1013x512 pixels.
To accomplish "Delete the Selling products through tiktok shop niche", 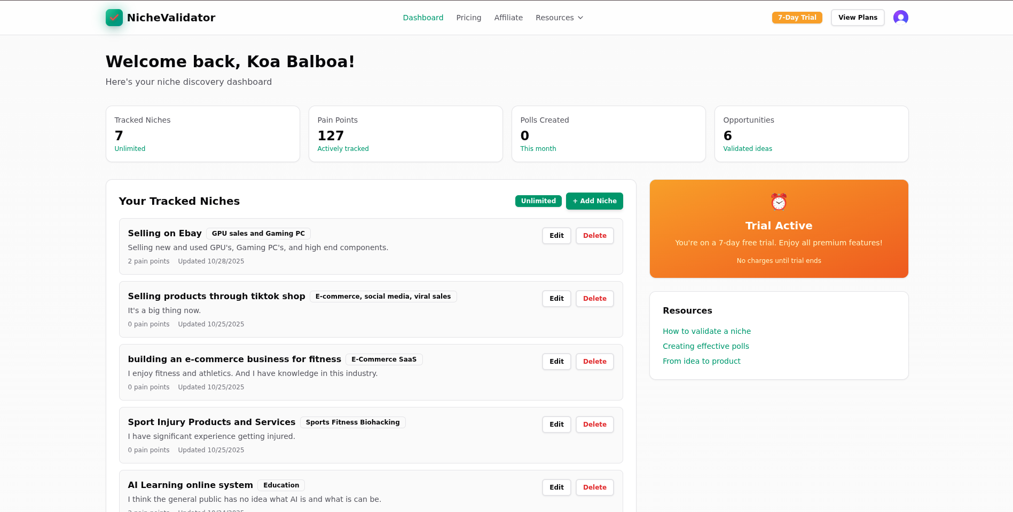I will tap(594, 298).
